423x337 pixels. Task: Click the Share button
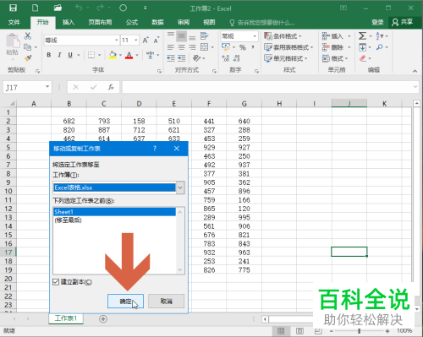point(403,22)
